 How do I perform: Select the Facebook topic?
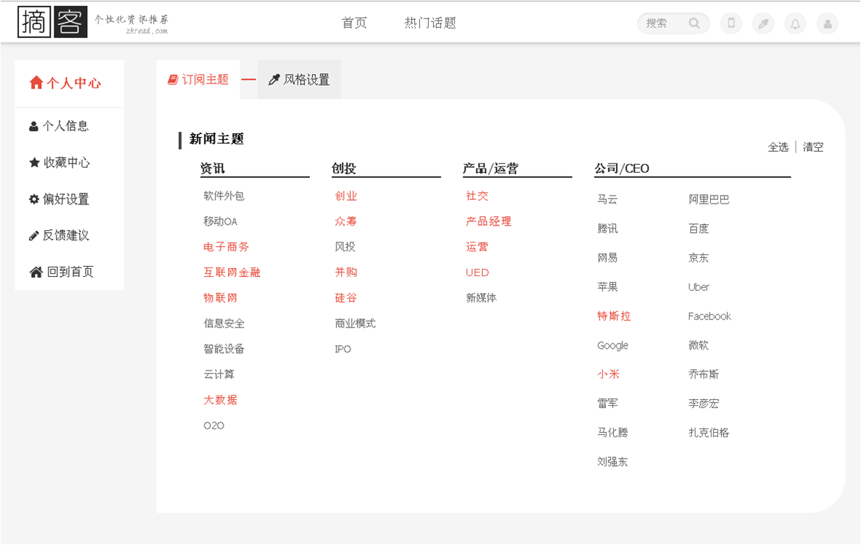(709, 316)
